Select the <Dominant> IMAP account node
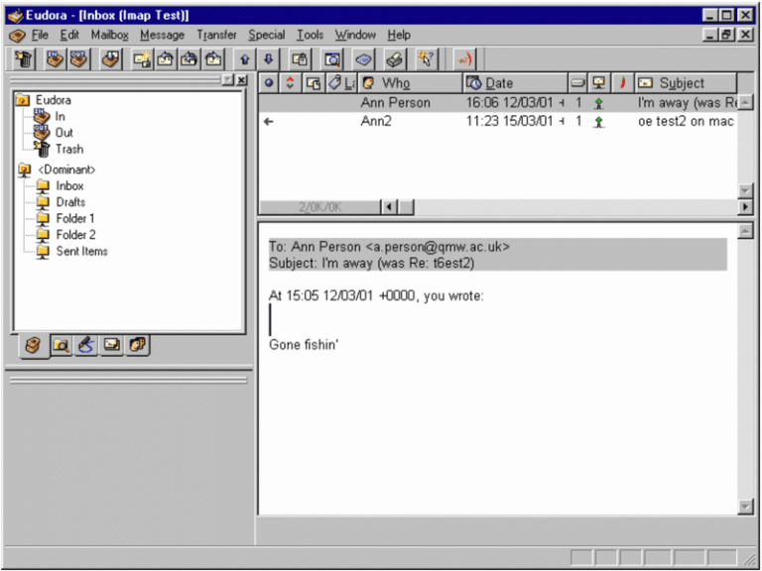Image resolution: width=762 pixels, height=571 pixels. point(67,170)
